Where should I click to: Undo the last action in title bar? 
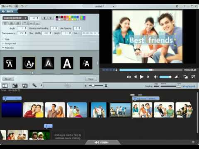pyautogui.click(x=22, y=6)
